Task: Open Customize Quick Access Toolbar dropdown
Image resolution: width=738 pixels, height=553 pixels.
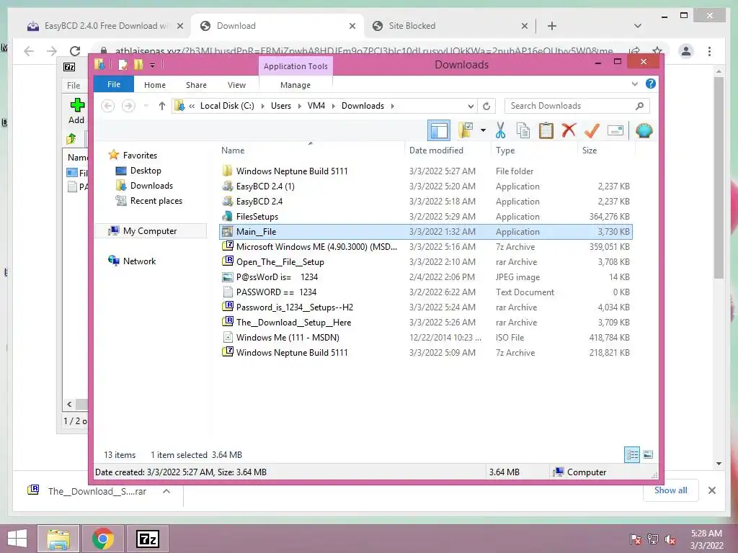Action: [x=153, y=66]
